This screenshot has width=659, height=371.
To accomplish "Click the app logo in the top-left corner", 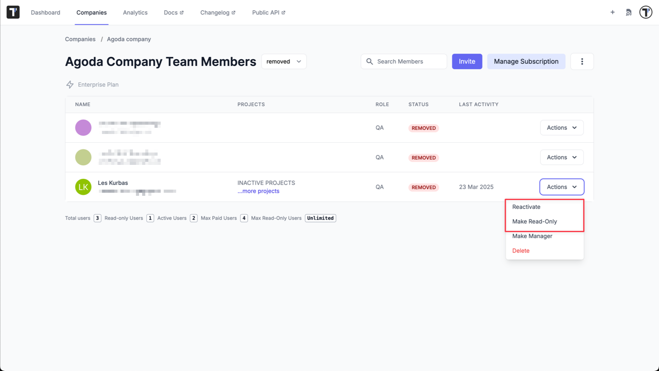I will pos(12,12).
